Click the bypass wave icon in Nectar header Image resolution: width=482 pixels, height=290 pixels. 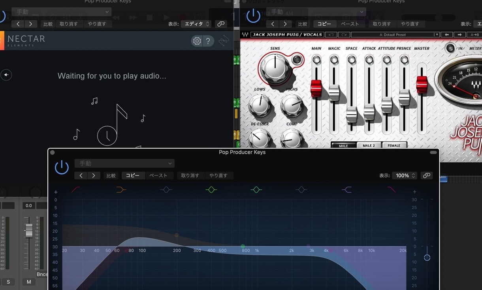tap(224, 41)
